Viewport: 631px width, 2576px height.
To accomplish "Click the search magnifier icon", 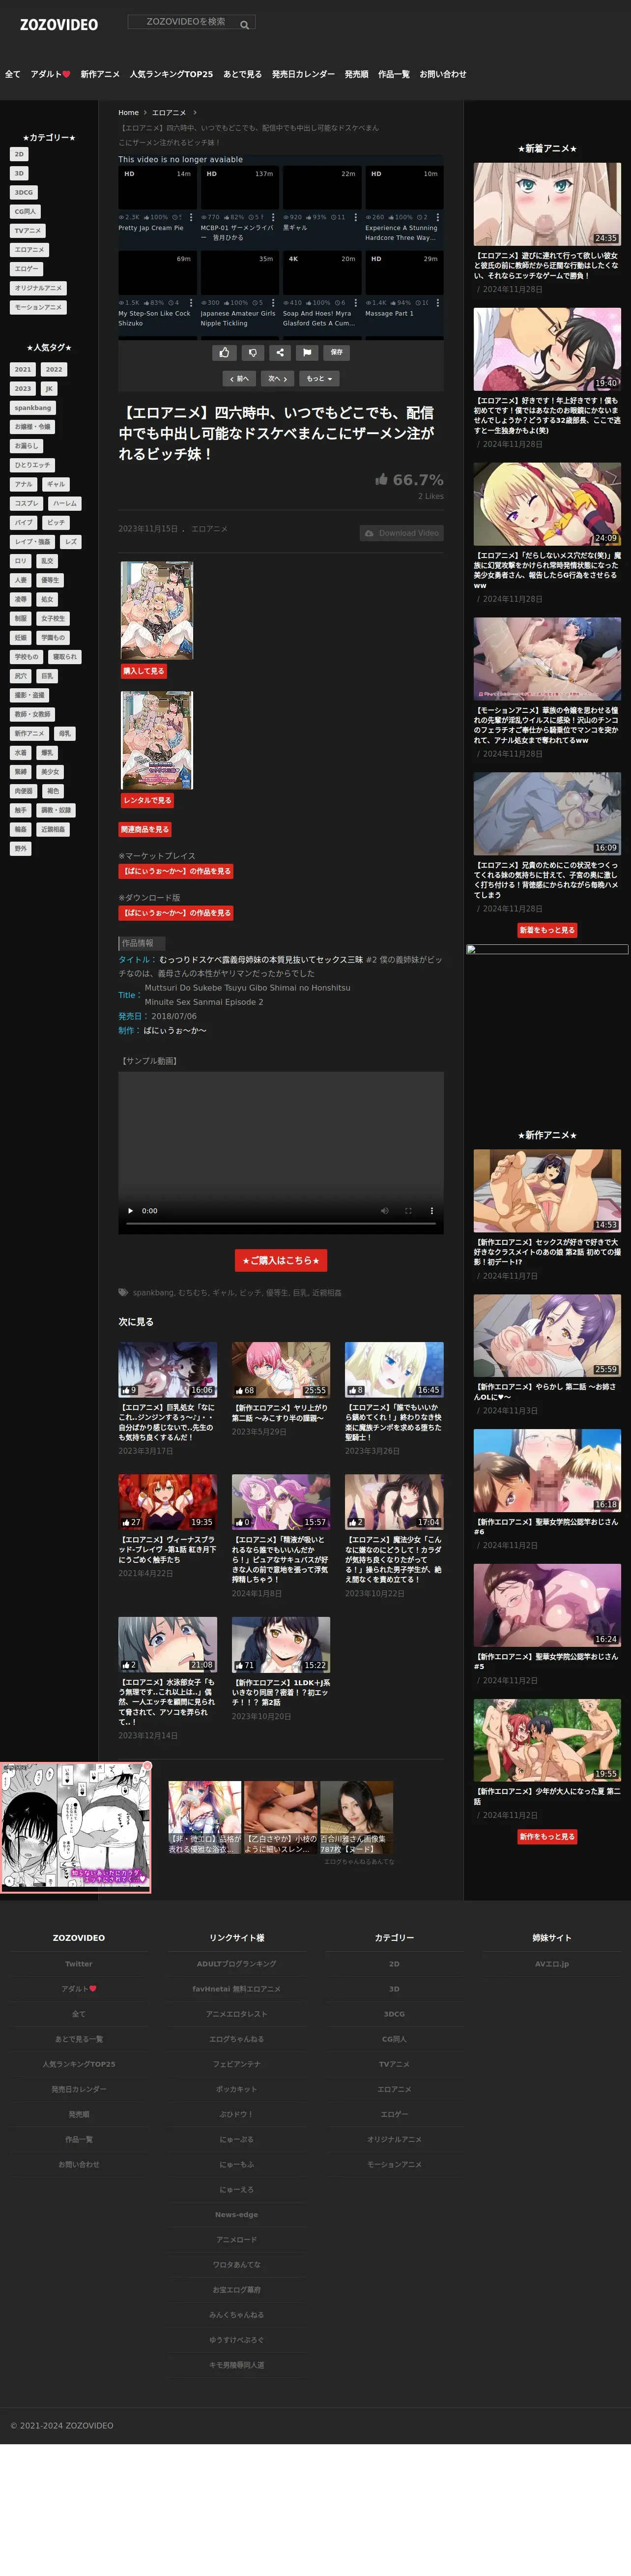I will (244, 25).
